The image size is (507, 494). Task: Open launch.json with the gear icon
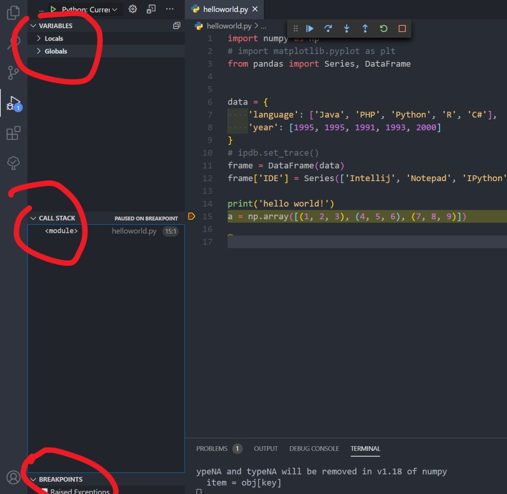tap(133, 9)
